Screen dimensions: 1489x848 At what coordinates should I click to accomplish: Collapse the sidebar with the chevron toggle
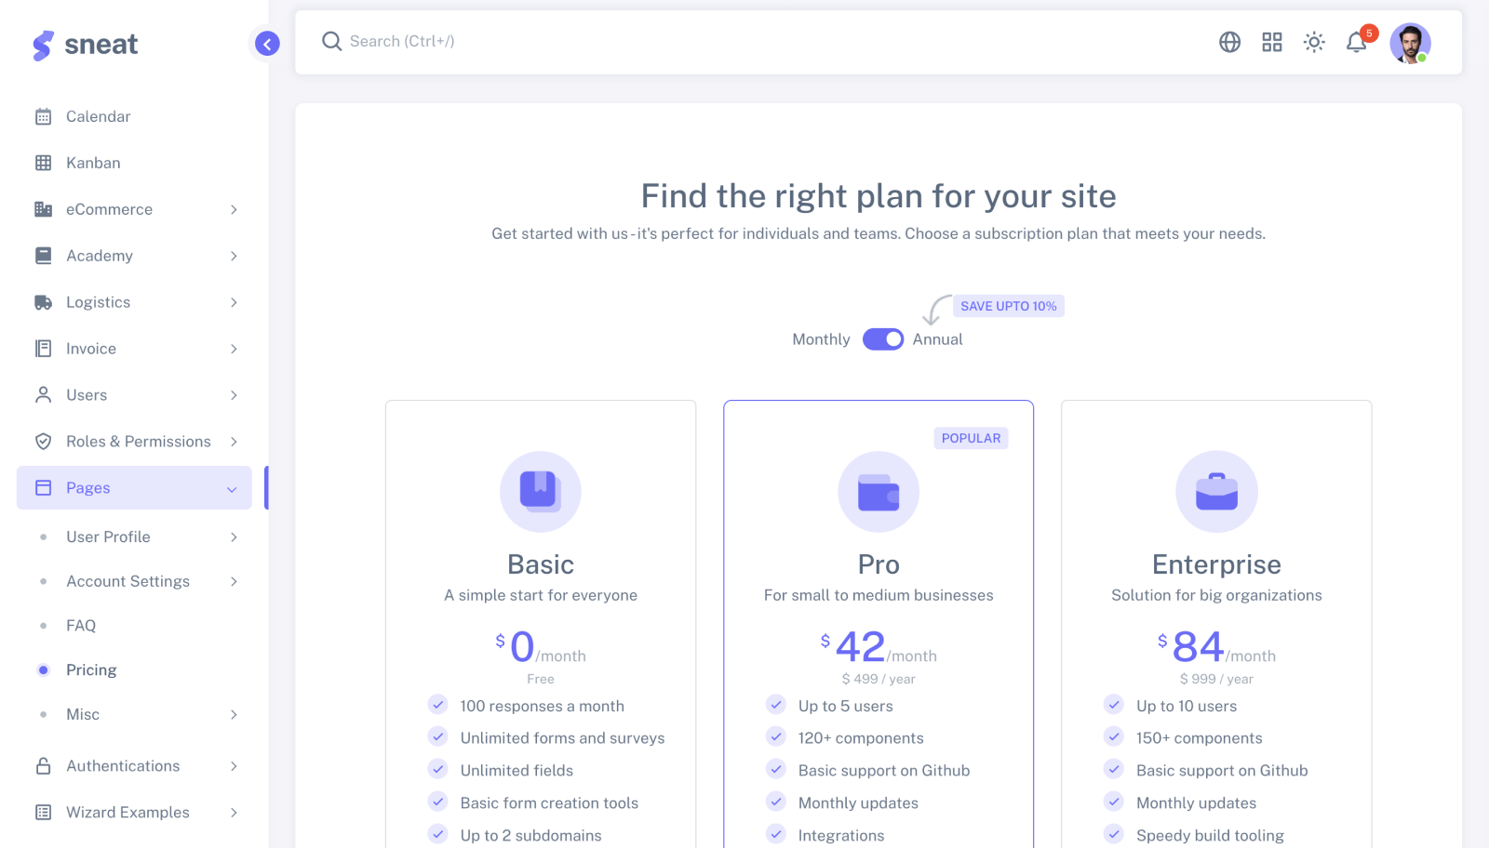click(x=266, y=44)
